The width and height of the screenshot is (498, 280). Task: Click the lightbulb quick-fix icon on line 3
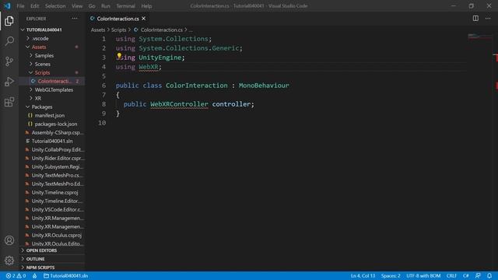tap(119, 56)
